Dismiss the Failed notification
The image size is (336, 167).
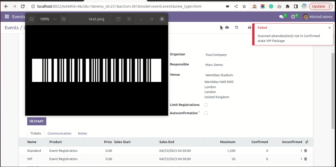tap(330, 28)
